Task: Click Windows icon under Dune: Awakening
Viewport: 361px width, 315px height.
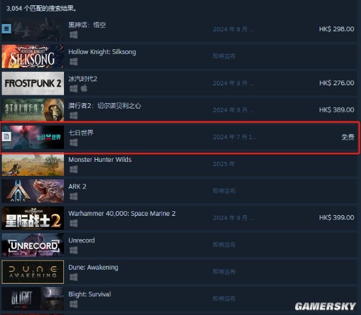Action: pos(74,277)
